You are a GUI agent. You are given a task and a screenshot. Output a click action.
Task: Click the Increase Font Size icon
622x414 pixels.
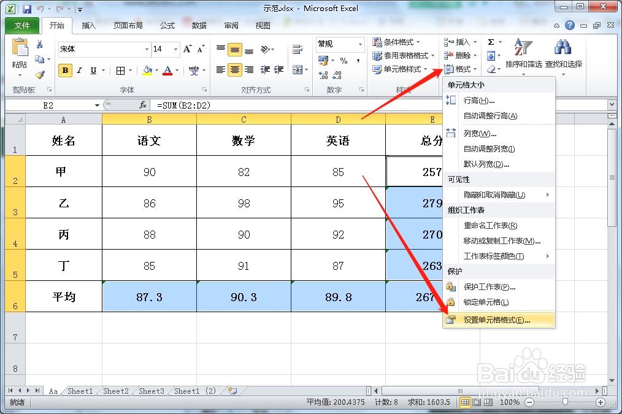(x=188, y=49)
